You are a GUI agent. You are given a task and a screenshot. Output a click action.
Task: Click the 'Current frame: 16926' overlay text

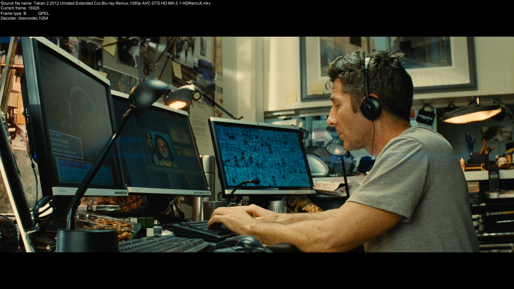point(20,8)
